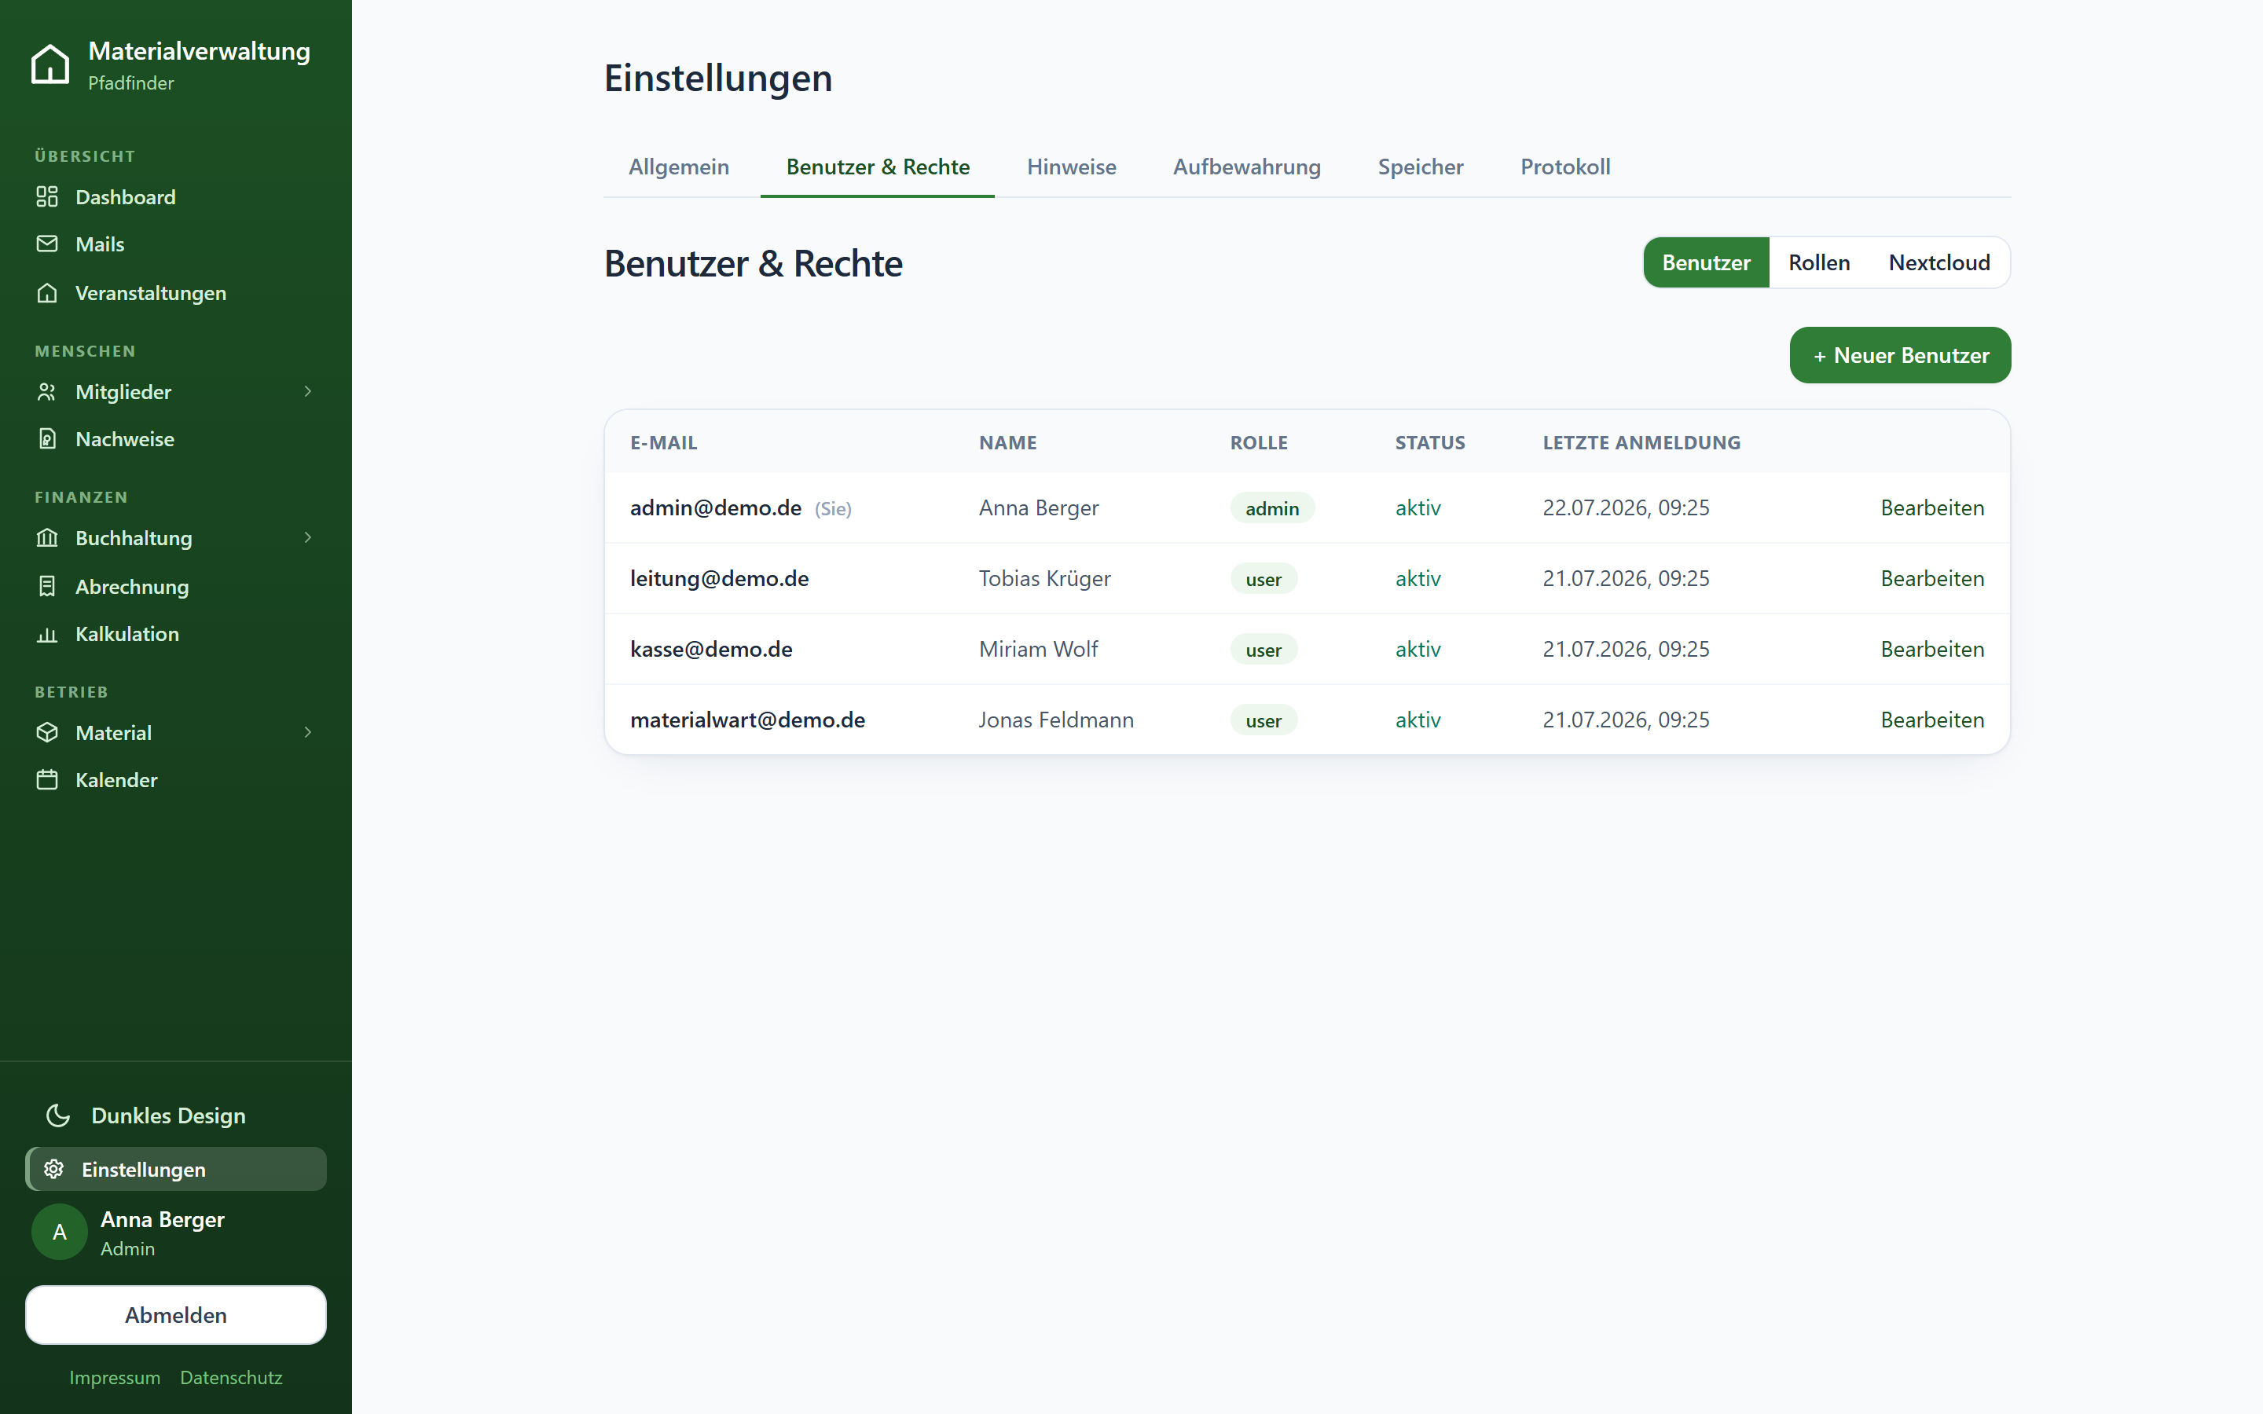Click Bearbeiten for kasse@demo.de

pos(1931,649)
